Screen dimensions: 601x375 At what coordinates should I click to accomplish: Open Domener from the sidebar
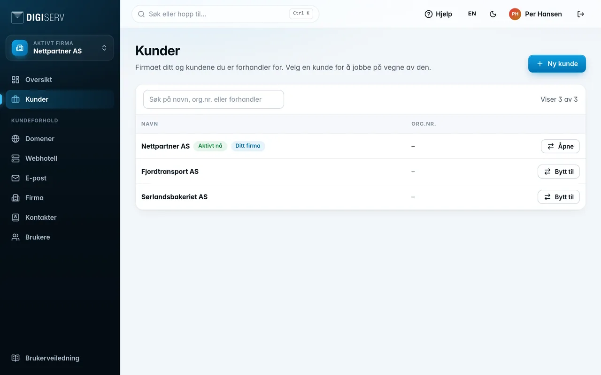pos(60,139)
